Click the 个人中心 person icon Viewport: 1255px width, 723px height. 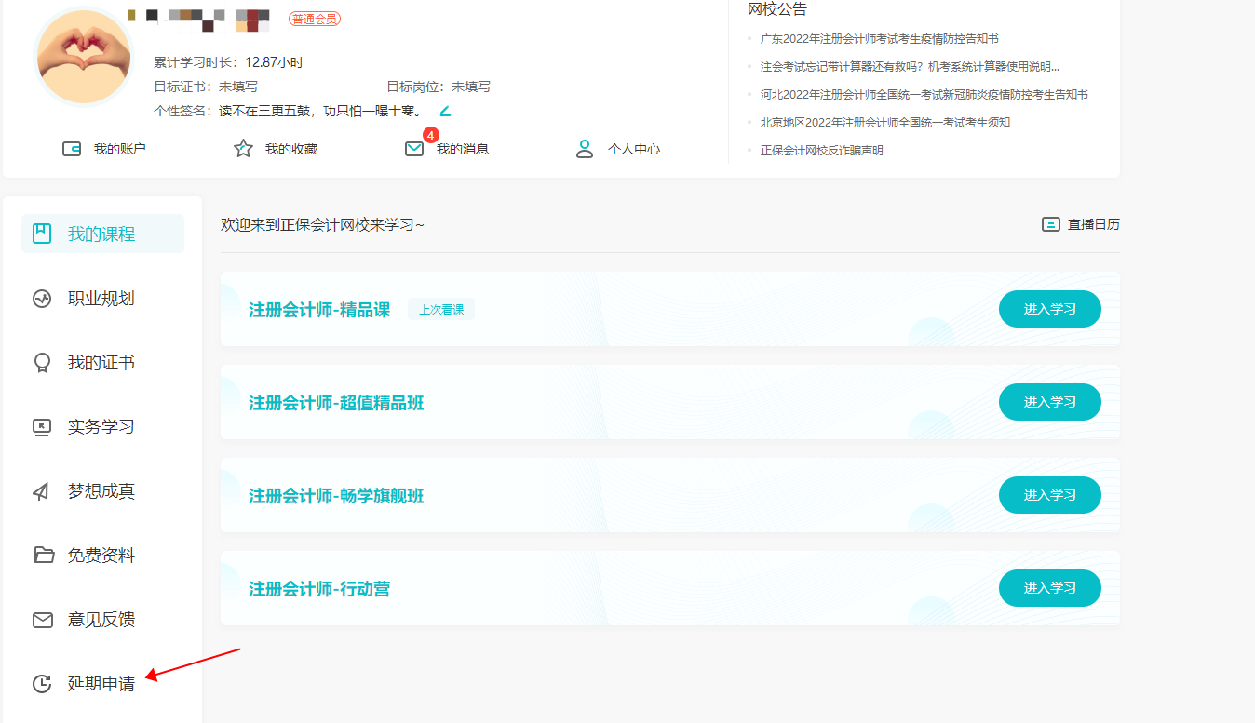585,148
